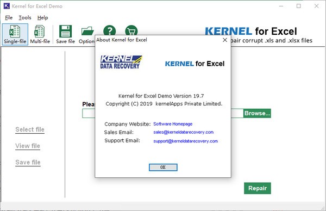The height and width of the screenshot is (211, 326).
Task: Open the Software Homepage link
Action: [x=173, y=124]
